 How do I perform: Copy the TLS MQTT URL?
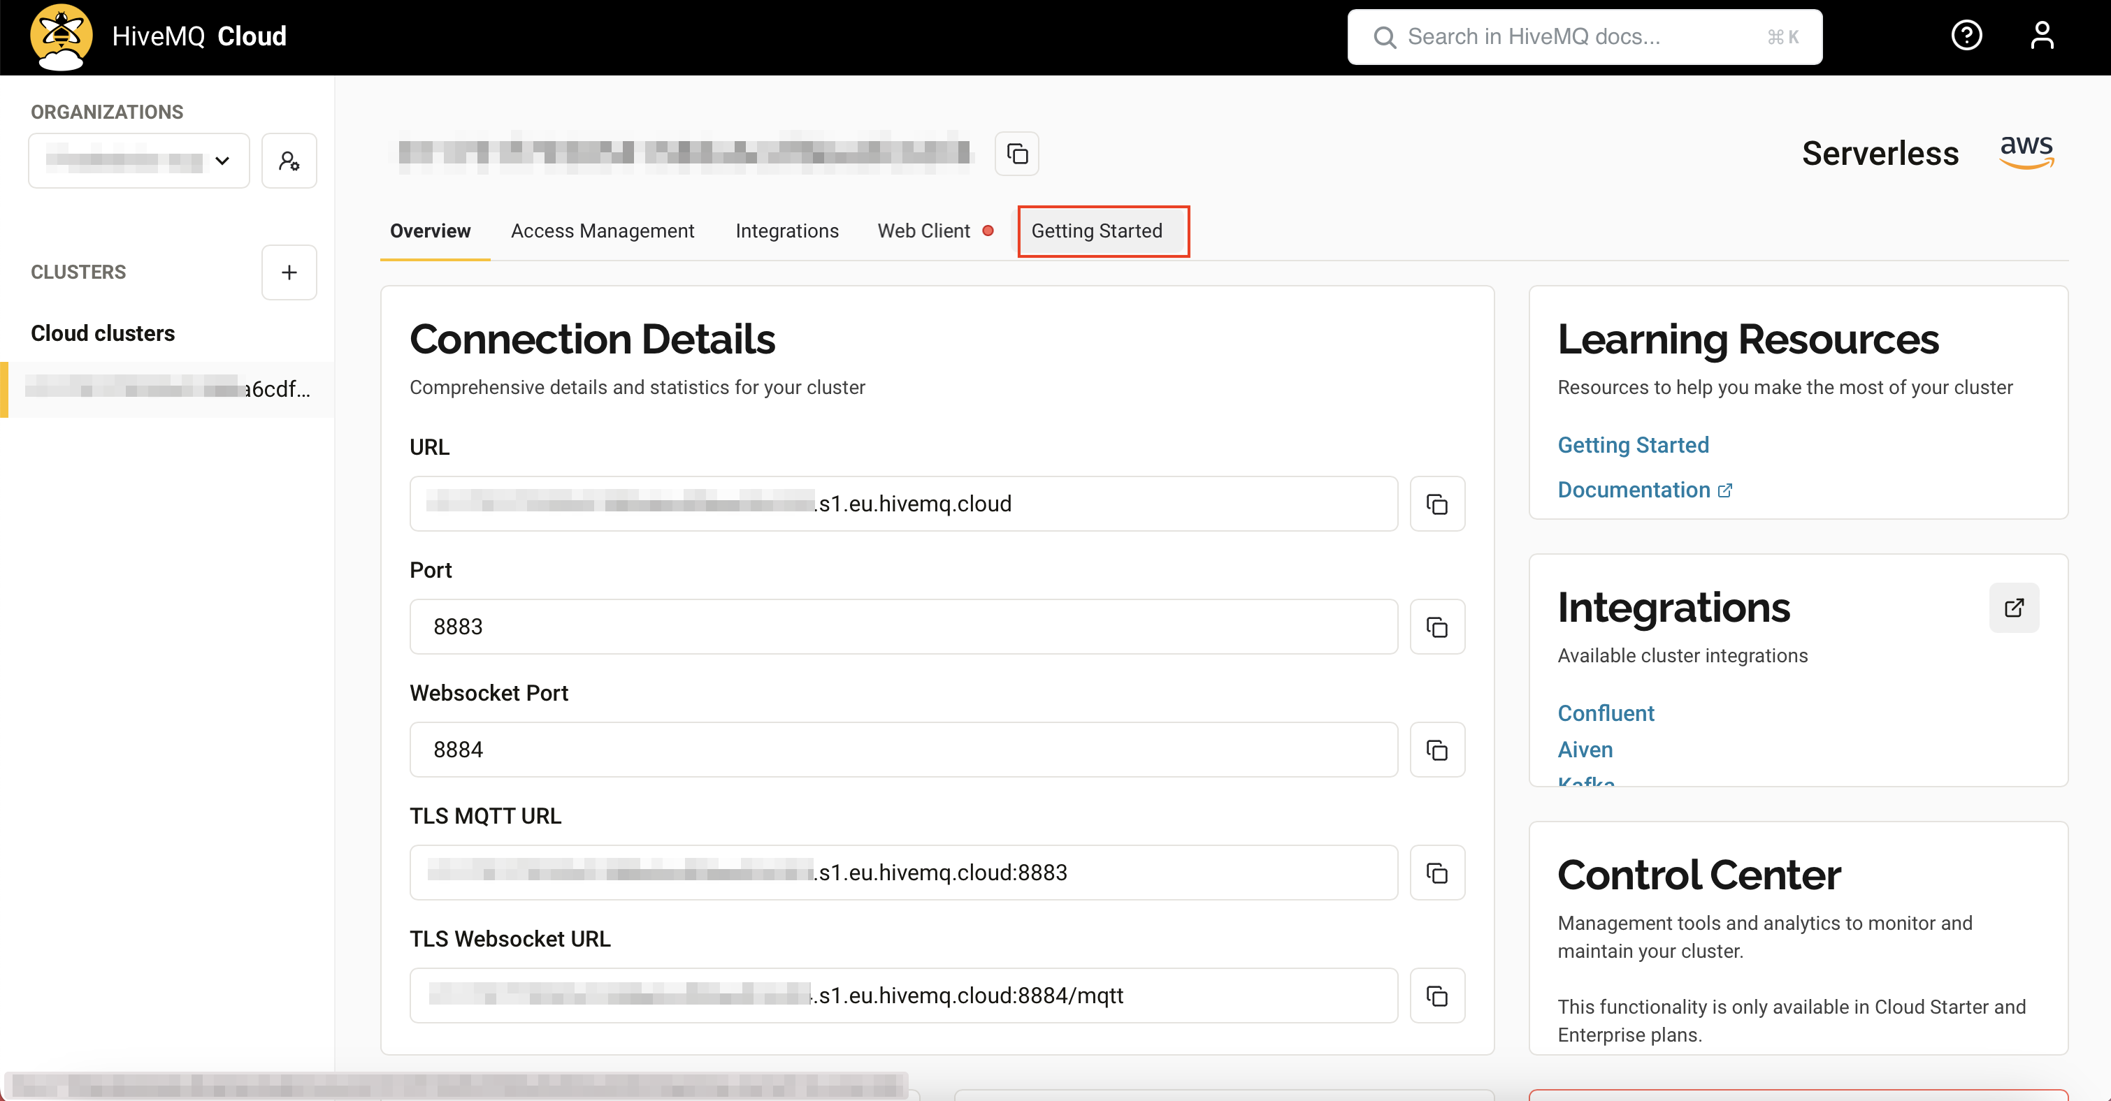[1437, 873]
